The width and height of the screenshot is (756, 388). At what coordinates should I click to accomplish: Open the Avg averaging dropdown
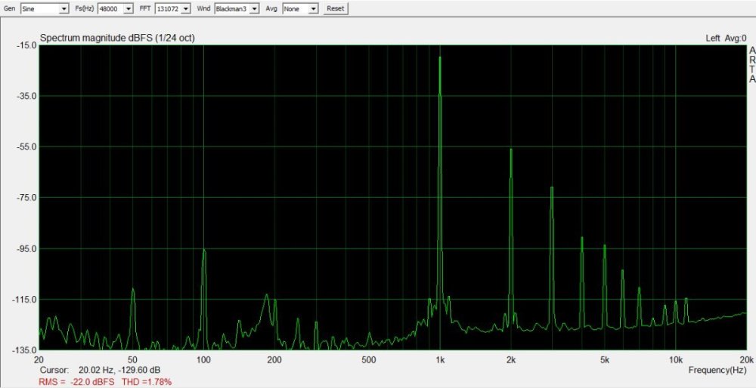coord(300,8)
